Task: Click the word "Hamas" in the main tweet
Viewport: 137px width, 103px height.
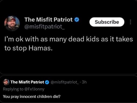Action: coord(40,48)
